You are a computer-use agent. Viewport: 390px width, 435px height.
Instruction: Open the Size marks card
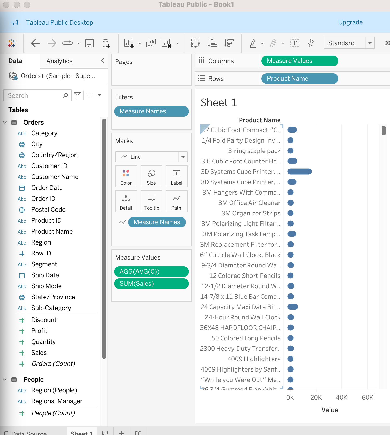tap(151, 176)
